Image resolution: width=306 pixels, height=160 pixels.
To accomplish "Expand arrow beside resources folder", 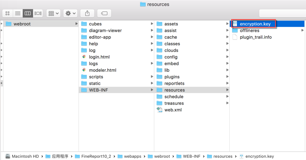I will [227, 90].
